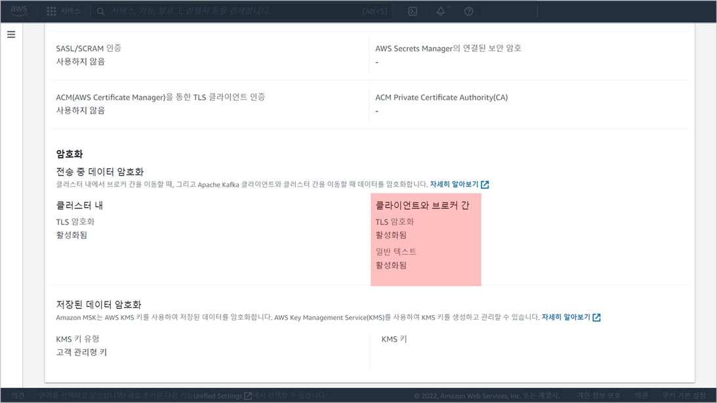
Task: Click external link icon beside KMS learn more
Action: pyautogui.click(x=597, y=318)
